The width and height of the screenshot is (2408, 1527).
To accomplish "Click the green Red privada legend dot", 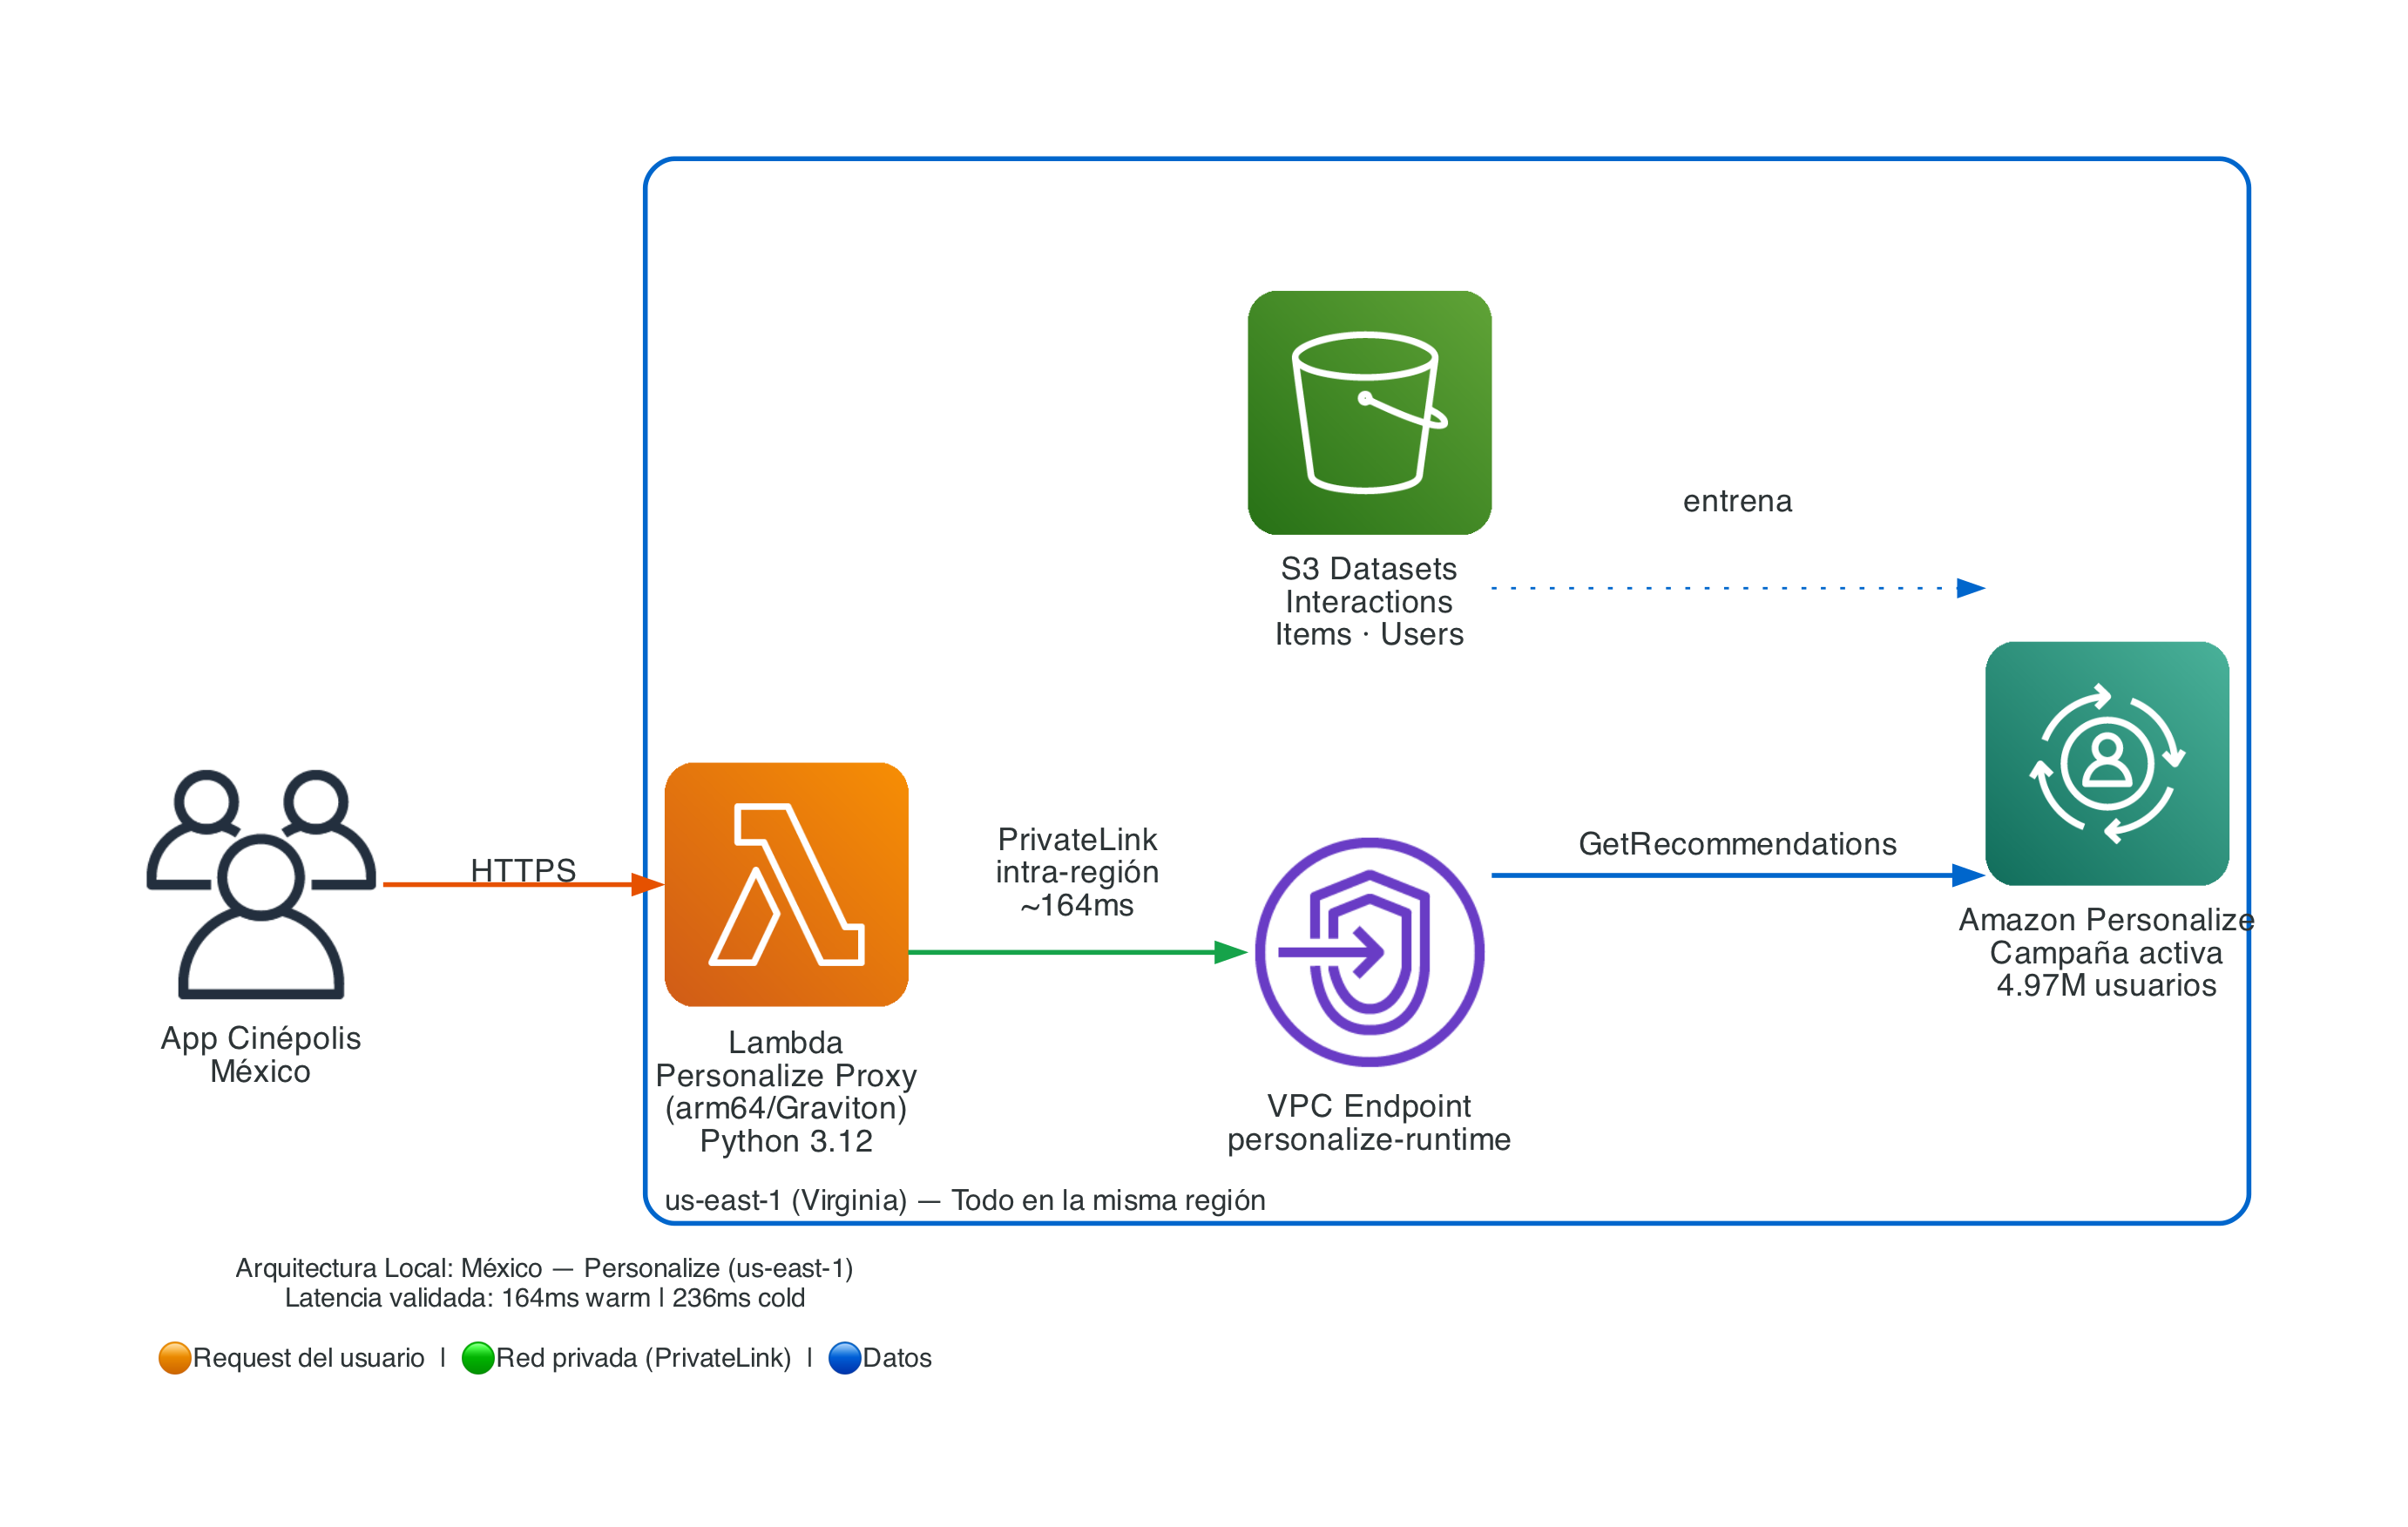I will click(x=478, y=1357).
